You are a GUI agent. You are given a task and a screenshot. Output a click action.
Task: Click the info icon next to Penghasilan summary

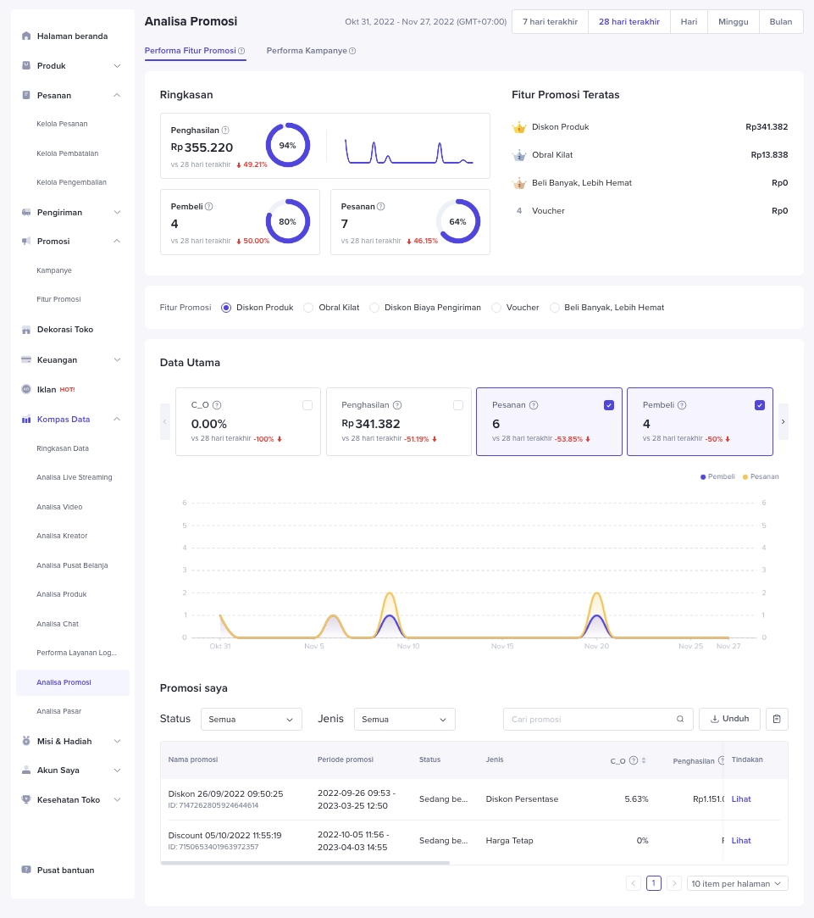click(225, 131)
